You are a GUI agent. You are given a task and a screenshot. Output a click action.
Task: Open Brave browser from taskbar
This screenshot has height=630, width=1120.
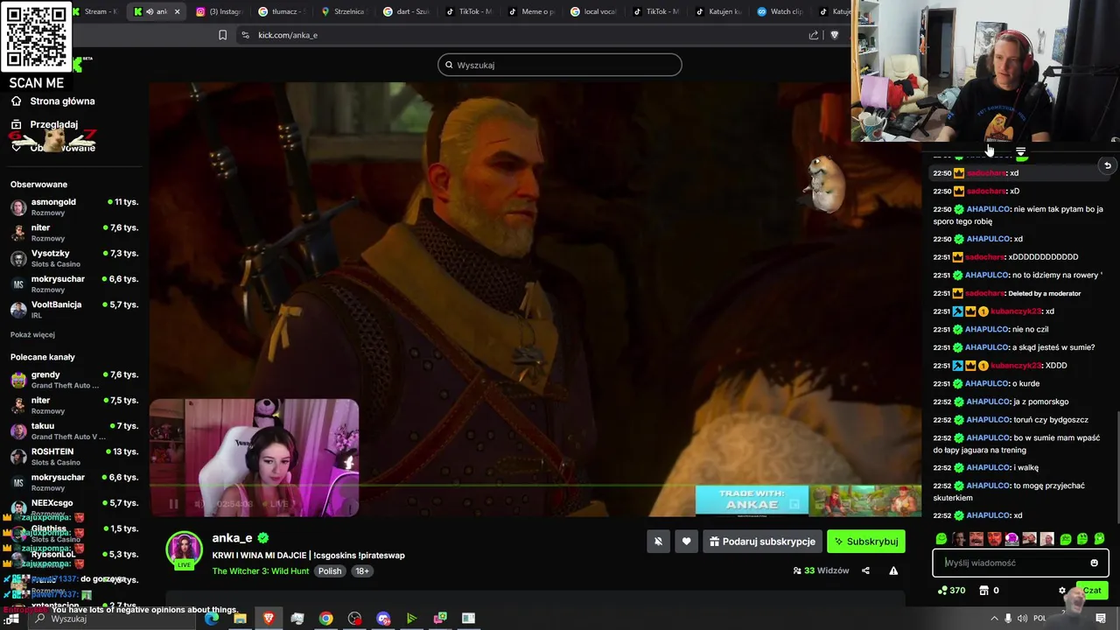269,619
